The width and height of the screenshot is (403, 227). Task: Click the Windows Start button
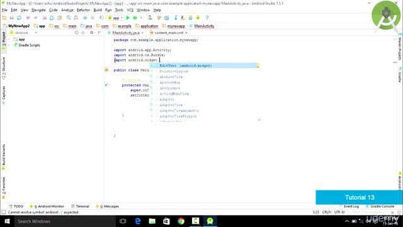coord(7,221)
